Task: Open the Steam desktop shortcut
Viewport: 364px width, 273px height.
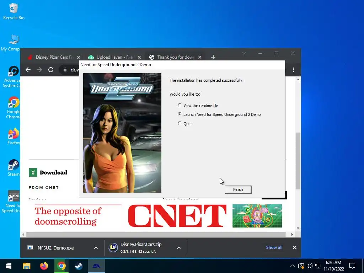Action: click(14, 168)
